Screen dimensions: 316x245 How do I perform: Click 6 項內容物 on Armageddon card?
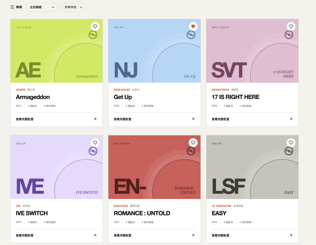50,106
